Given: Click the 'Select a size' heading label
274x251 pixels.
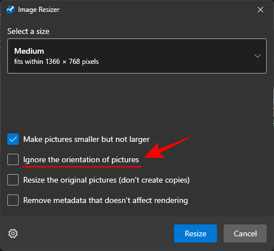Looking at the screenshot, I should pyautogui.click(x=28, y=31).
